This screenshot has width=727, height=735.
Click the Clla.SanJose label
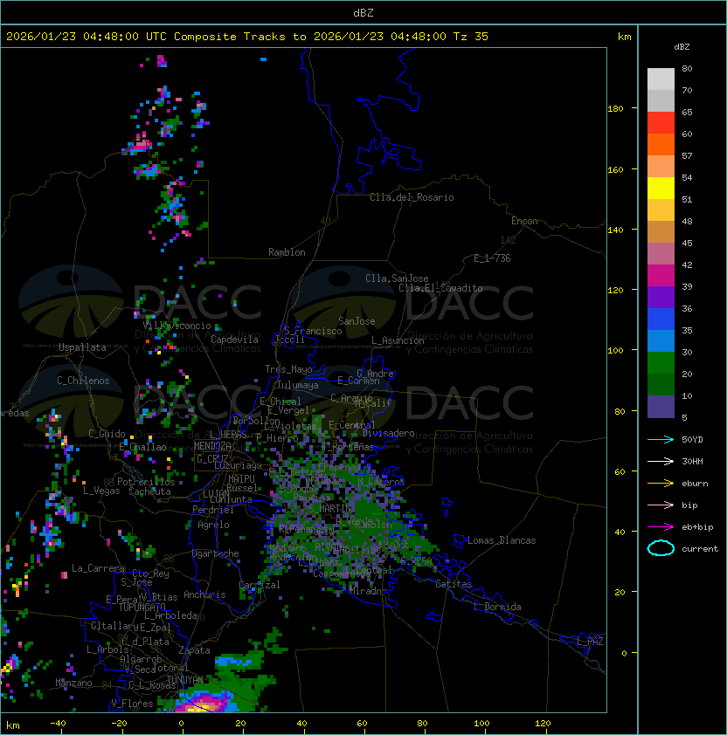397,278
